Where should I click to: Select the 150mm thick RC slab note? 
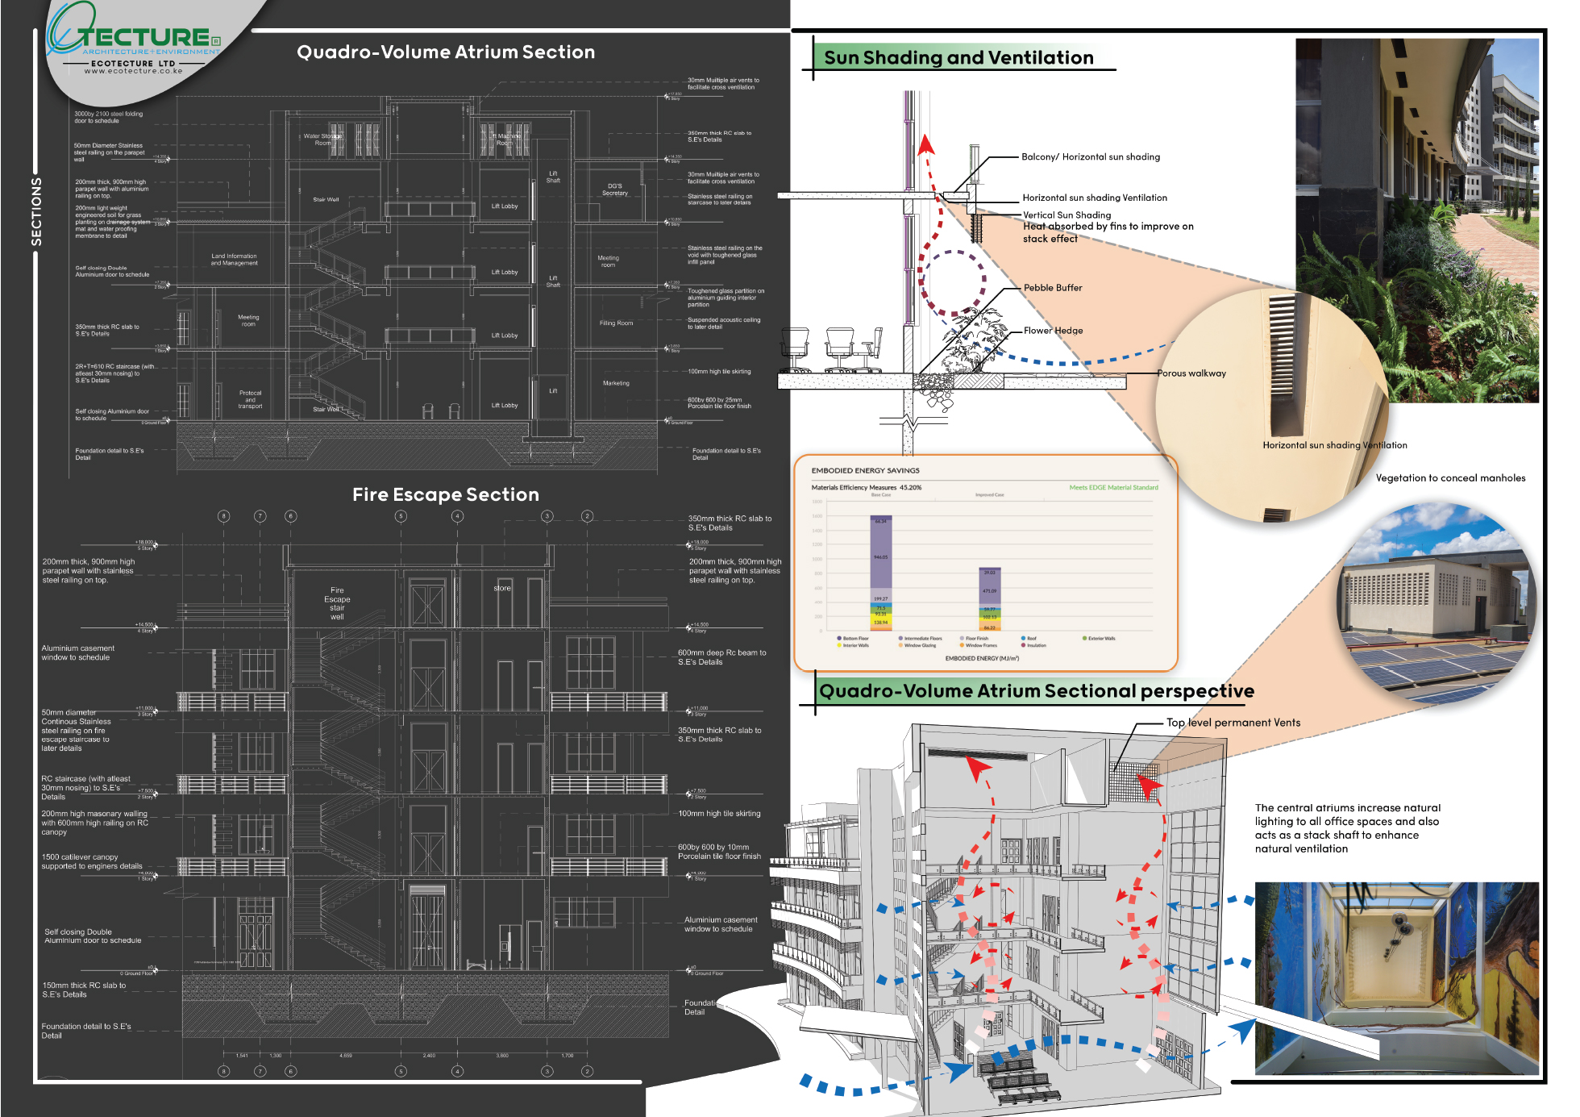tap(84, 990)
